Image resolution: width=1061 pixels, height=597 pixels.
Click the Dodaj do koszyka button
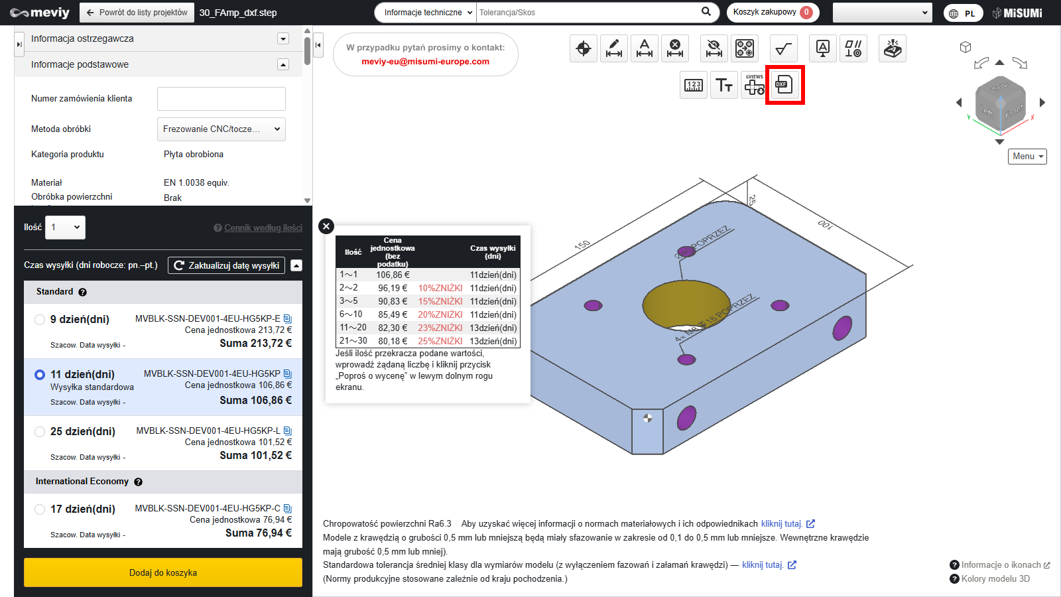click(x=163, y=572)
